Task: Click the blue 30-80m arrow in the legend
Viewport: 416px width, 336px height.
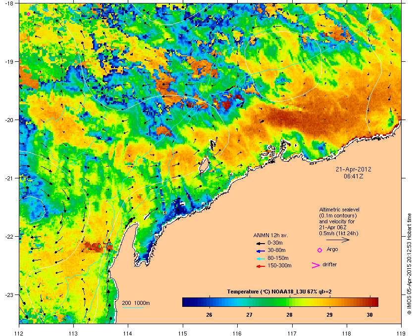Action: (x=261, y=251)
